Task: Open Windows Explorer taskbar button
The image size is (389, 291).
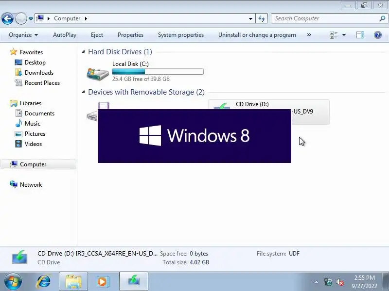Action: pyautogui.click(x=73, y=282)
